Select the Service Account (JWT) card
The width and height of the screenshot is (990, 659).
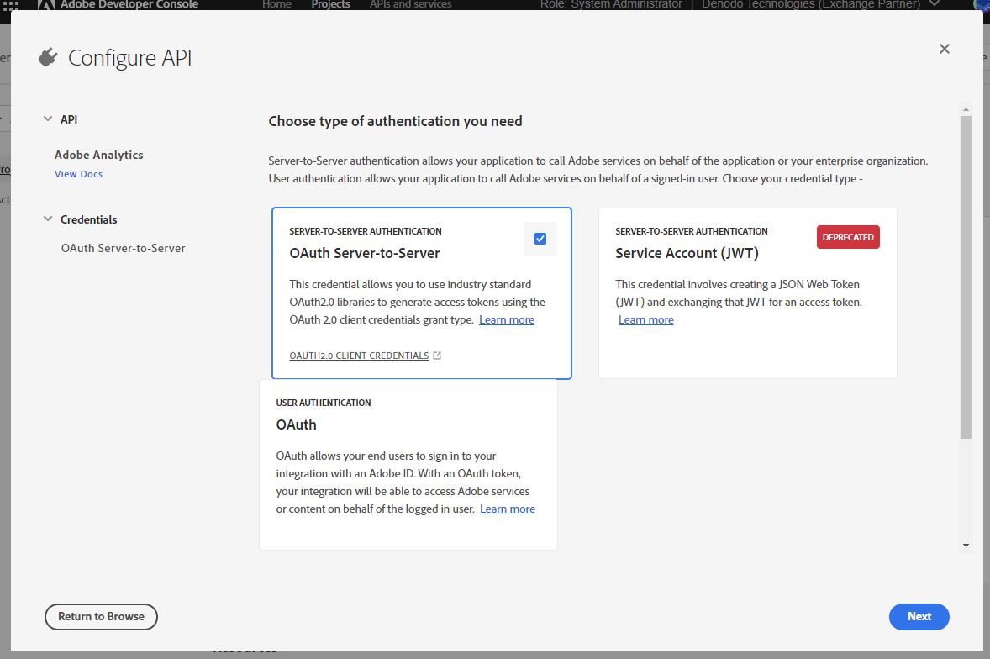pos(748,293)
